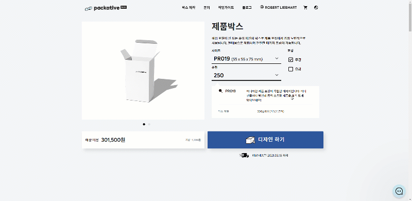
Task: Click the ROBERT LIEBHART account link
Action: 281,8
